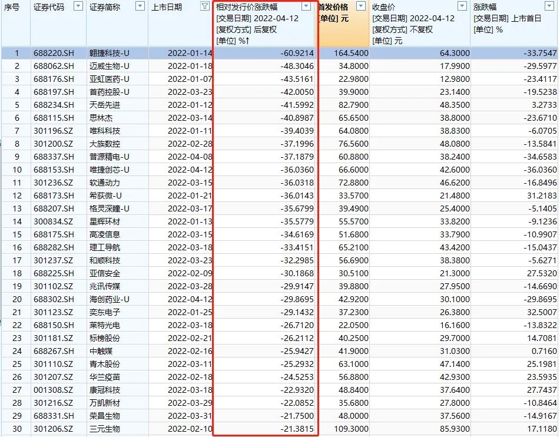
Task: Click the stock name 软通动力
Action: [x=105, y=183]
